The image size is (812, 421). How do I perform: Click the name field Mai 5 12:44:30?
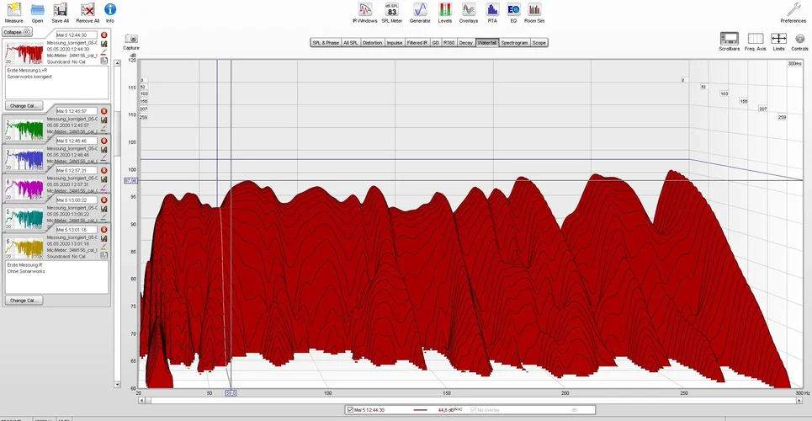pyautogui.click(x=77, y=35)
